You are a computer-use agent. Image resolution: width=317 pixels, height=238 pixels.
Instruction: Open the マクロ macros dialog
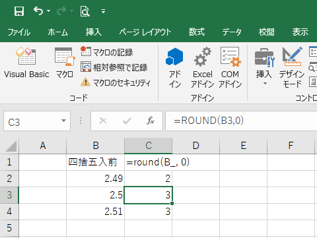tap(65, 63)
